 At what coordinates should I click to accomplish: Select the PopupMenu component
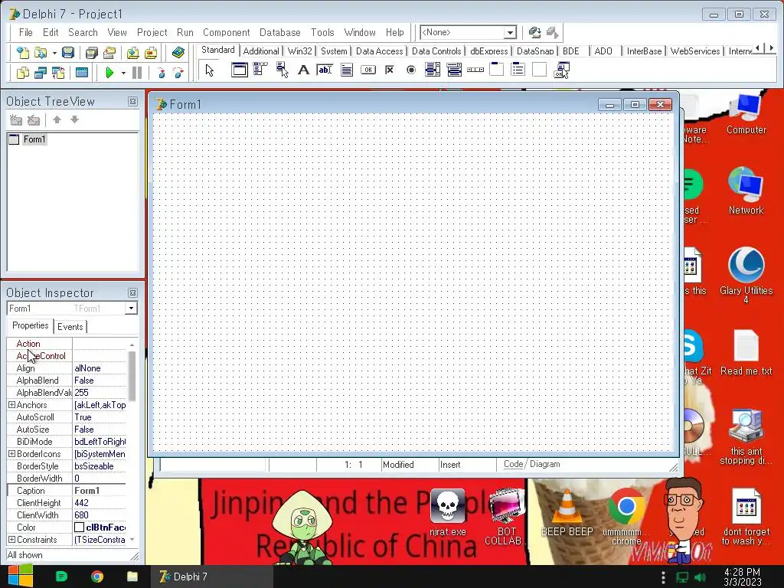pyautogui.click(x=282, y=70)
